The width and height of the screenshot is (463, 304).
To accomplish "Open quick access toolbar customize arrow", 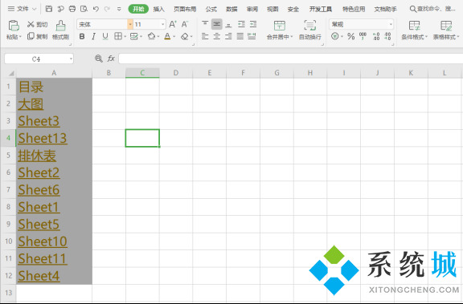I will [x=119, y=9].
